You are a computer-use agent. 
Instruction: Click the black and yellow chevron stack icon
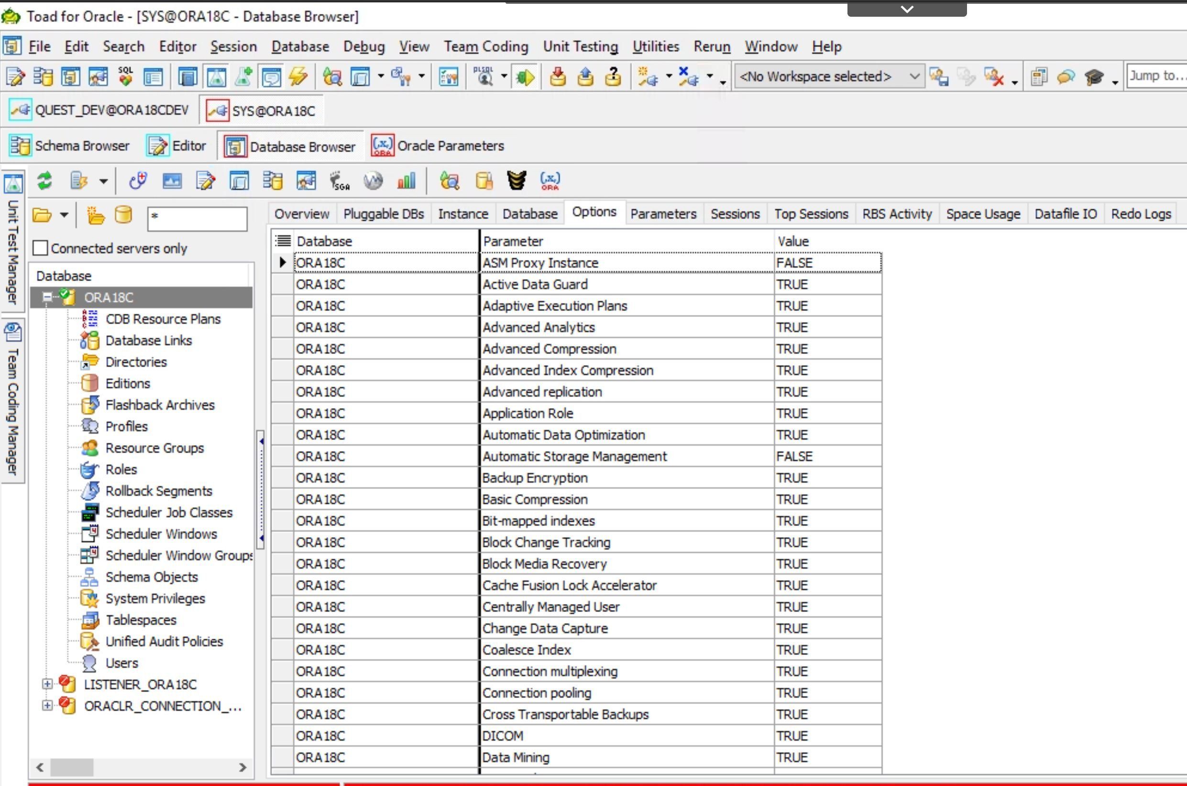click(x=516, y=181)
